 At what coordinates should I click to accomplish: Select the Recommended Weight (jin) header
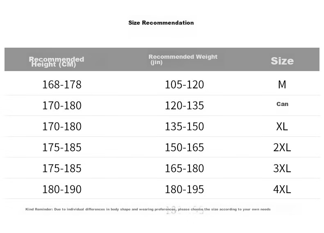(183, 59)
